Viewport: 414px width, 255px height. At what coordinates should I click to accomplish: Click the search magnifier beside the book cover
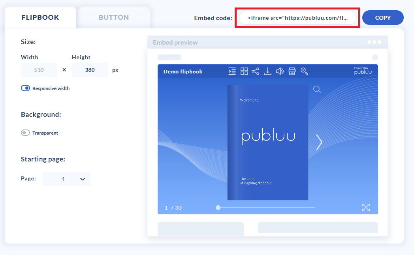pos(317,89)
